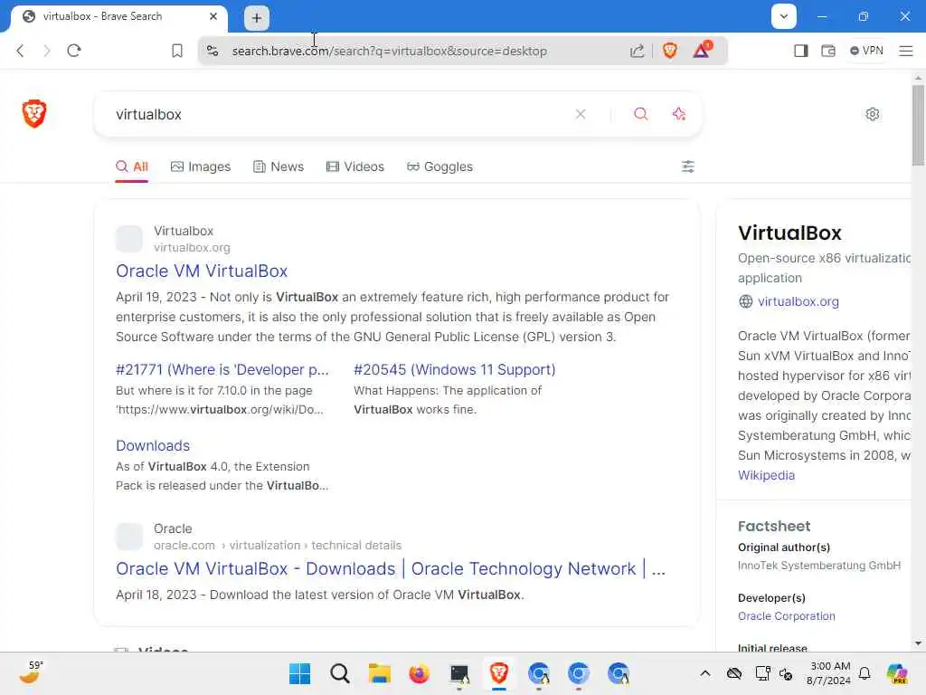Open the Oracle Corporation developer link
This screenshot has width=926, height=695.
click(x=786, y=615)
